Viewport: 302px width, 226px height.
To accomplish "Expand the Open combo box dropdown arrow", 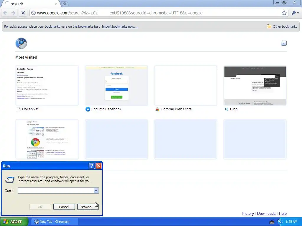I will point(96,191).
